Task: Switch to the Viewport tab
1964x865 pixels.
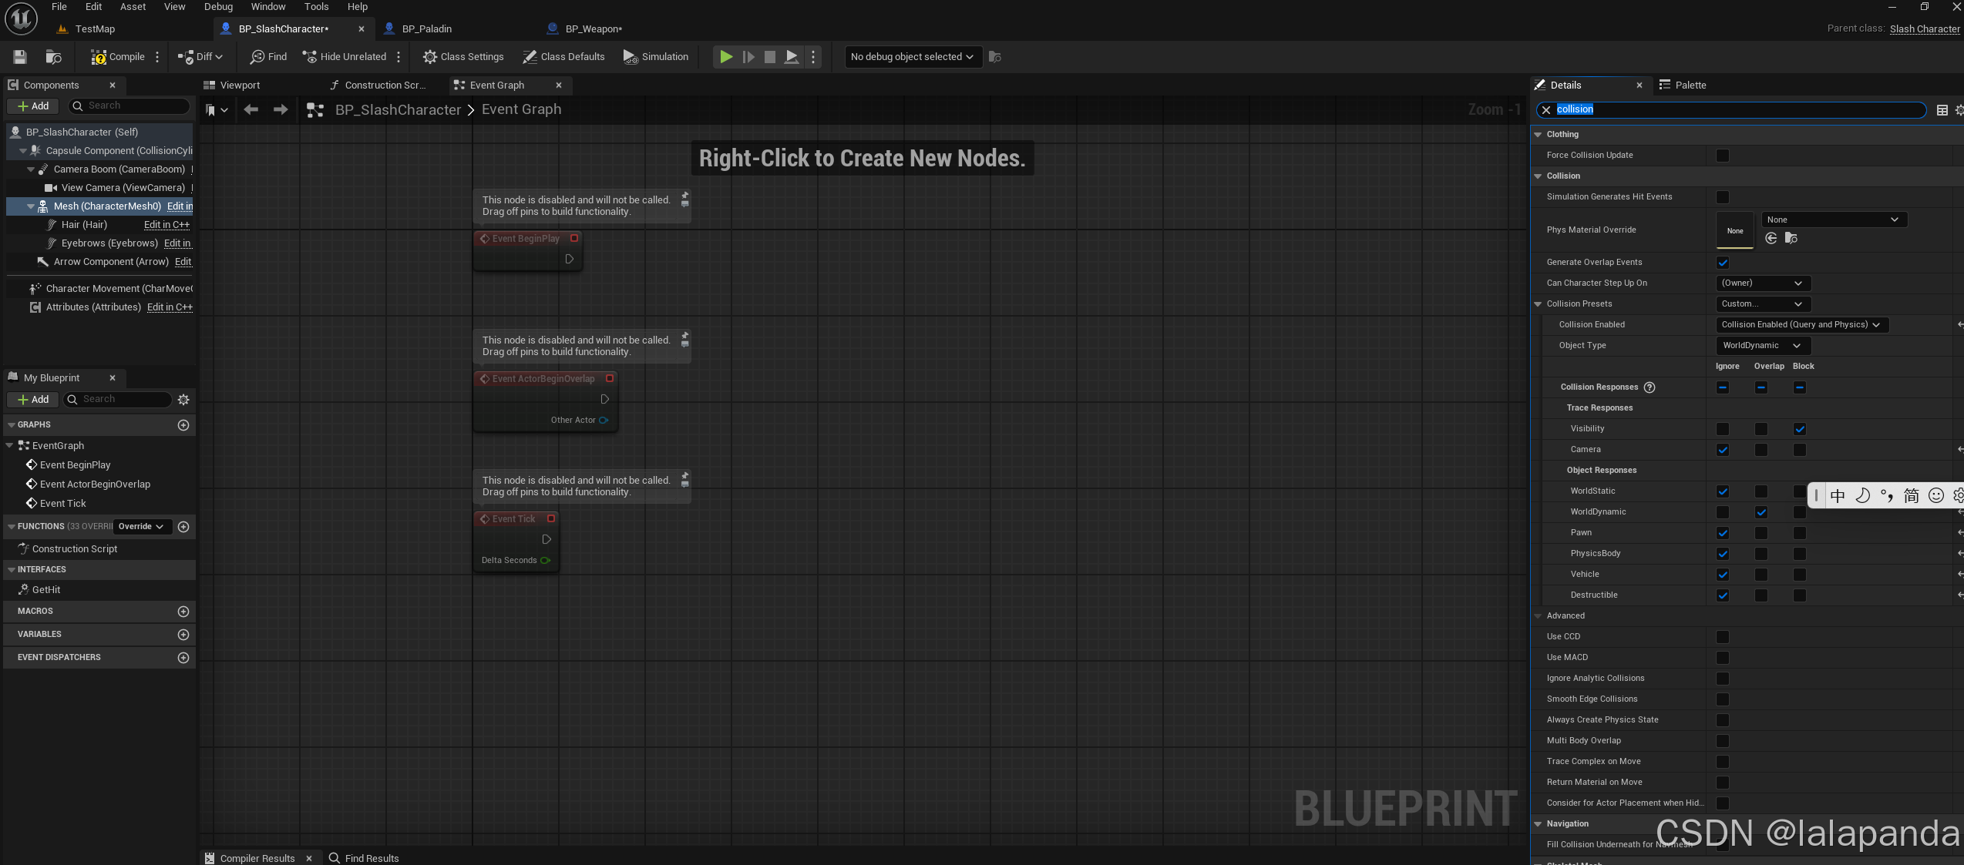Action: pos(239,85)
